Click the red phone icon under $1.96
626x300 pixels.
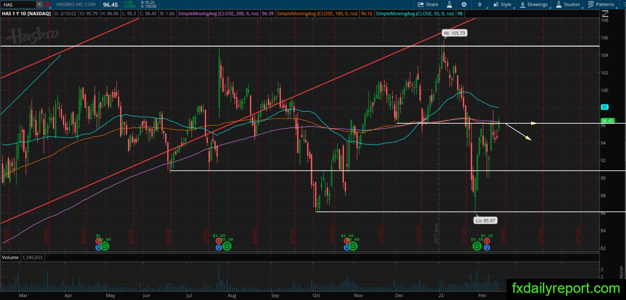pyautogui.click(x=347, y=241)
